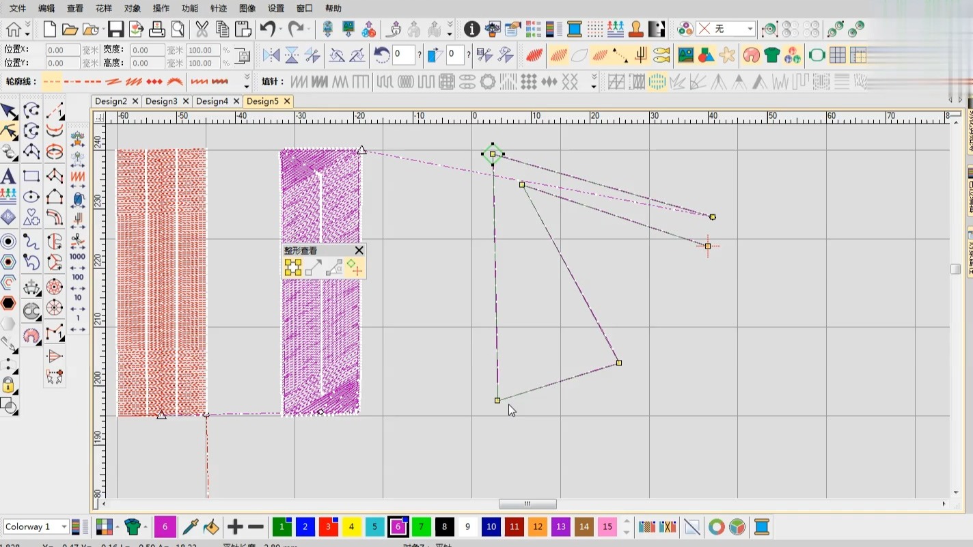Select red color swatch 3
The height and width of the screenshot is (547, 973).
[328, 527]
